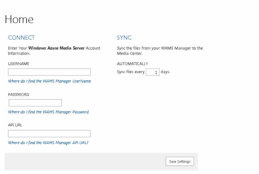Image resolution: width=259 pixels, height=174 pixels.
Task: Click the 'days.' text after interval box
Action: pos(166,72)
